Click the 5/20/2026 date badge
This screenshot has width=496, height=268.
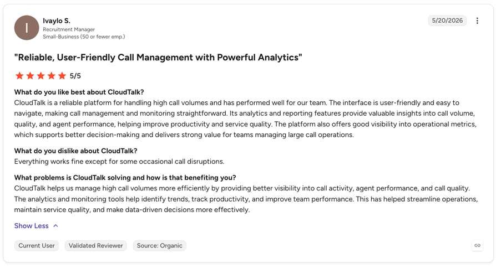(x=447, y=20)
